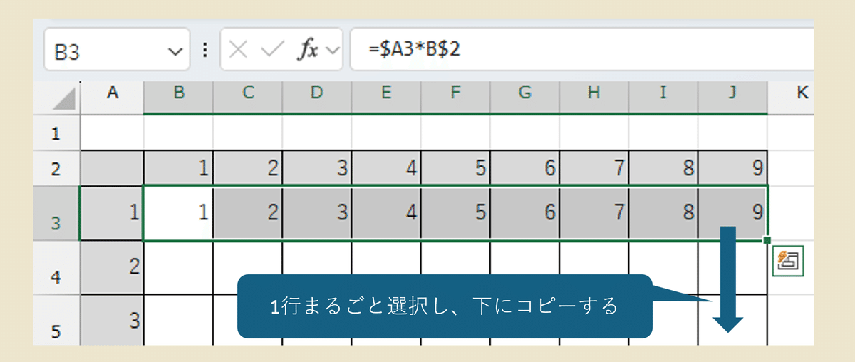Select column H header
Image resolution: width=855 pixels, height=362 pixels.
(x=593, y=97)
